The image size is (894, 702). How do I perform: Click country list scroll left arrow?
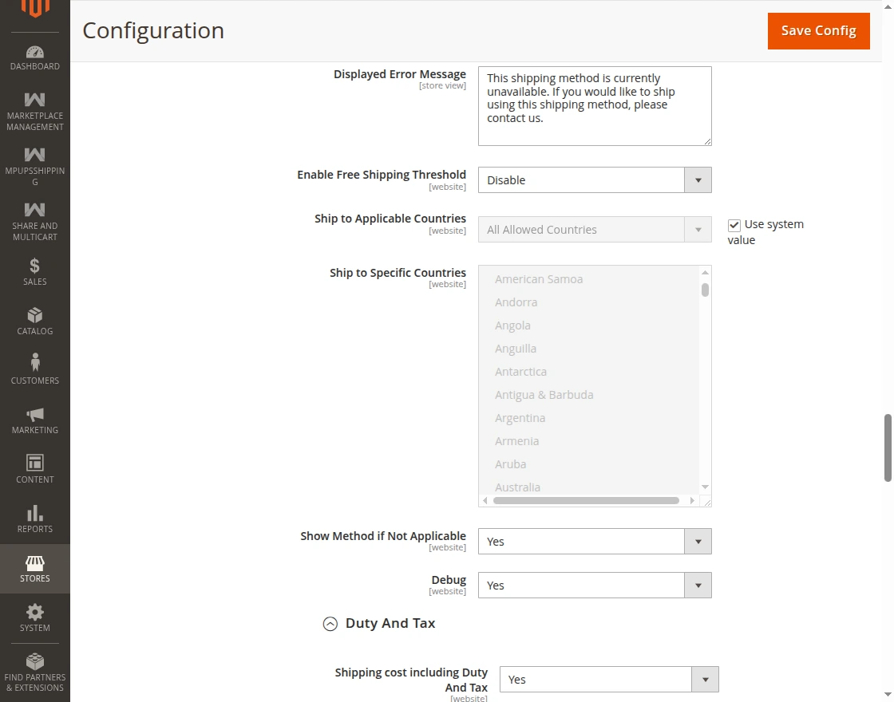(x=485, y=500)
